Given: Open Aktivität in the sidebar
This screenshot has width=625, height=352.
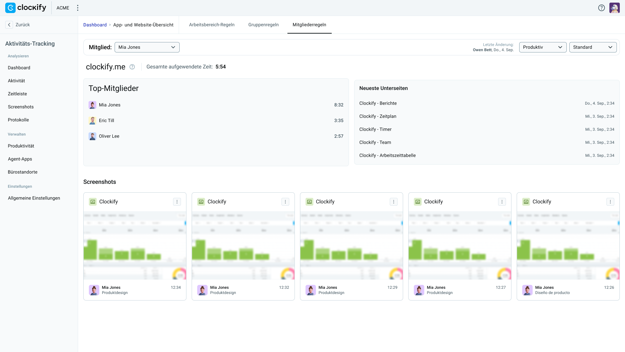Looking at the screenshot, I should tap(17, 81).
